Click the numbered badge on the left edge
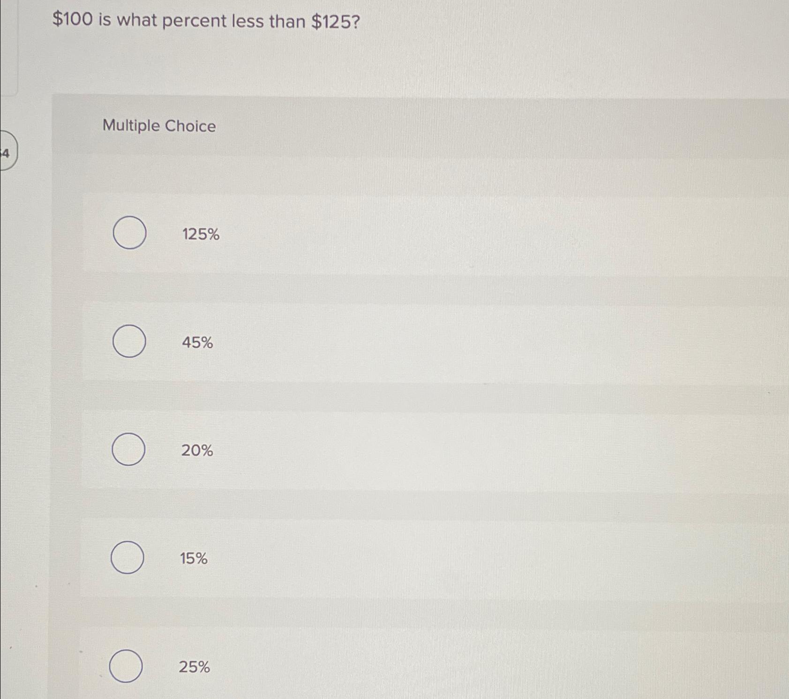The image size is (789, 699). point(6,152)
